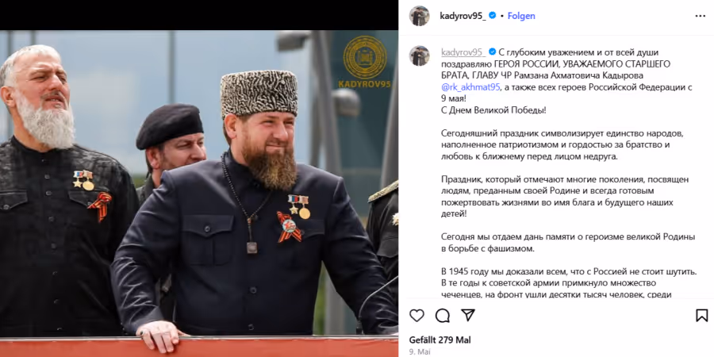This screenshot has height=357, width=714.
Task: Click the caption line С Днем Великой Победы
Action: (x=493, y=110)
